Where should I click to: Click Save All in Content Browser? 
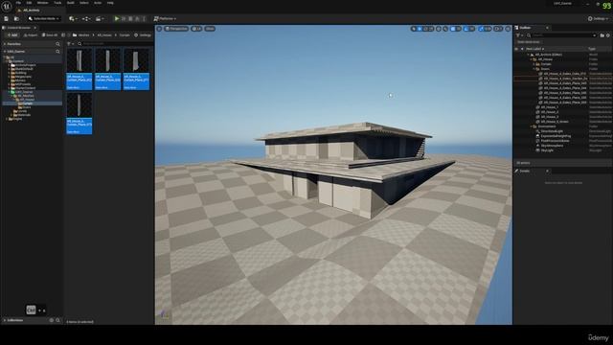[x=50, y=35]
